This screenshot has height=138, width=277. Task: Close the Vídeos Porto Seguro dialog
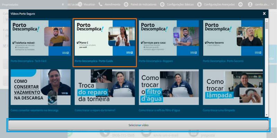coord(264,13)
